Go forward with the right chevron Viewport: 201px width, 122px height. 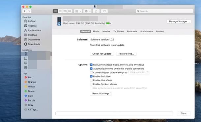click(29, 11)
